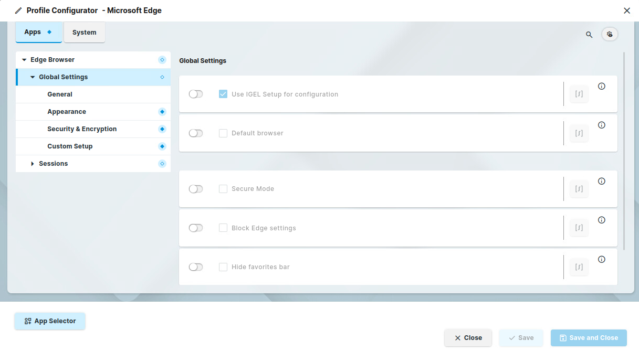Toggle the Hide favorites bar switch
Image resolution: width=639 pixels, height=351 pixels.
[195, 267]
